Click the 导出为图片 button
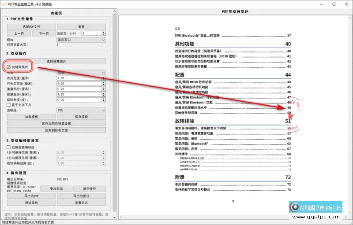 (81, 196)
